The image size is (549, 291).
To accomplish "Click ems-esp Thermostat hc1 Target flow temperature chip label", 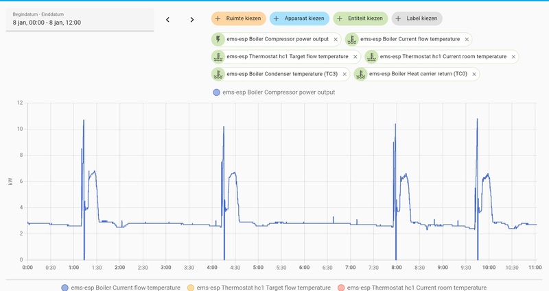I will [x=288, y=57].
